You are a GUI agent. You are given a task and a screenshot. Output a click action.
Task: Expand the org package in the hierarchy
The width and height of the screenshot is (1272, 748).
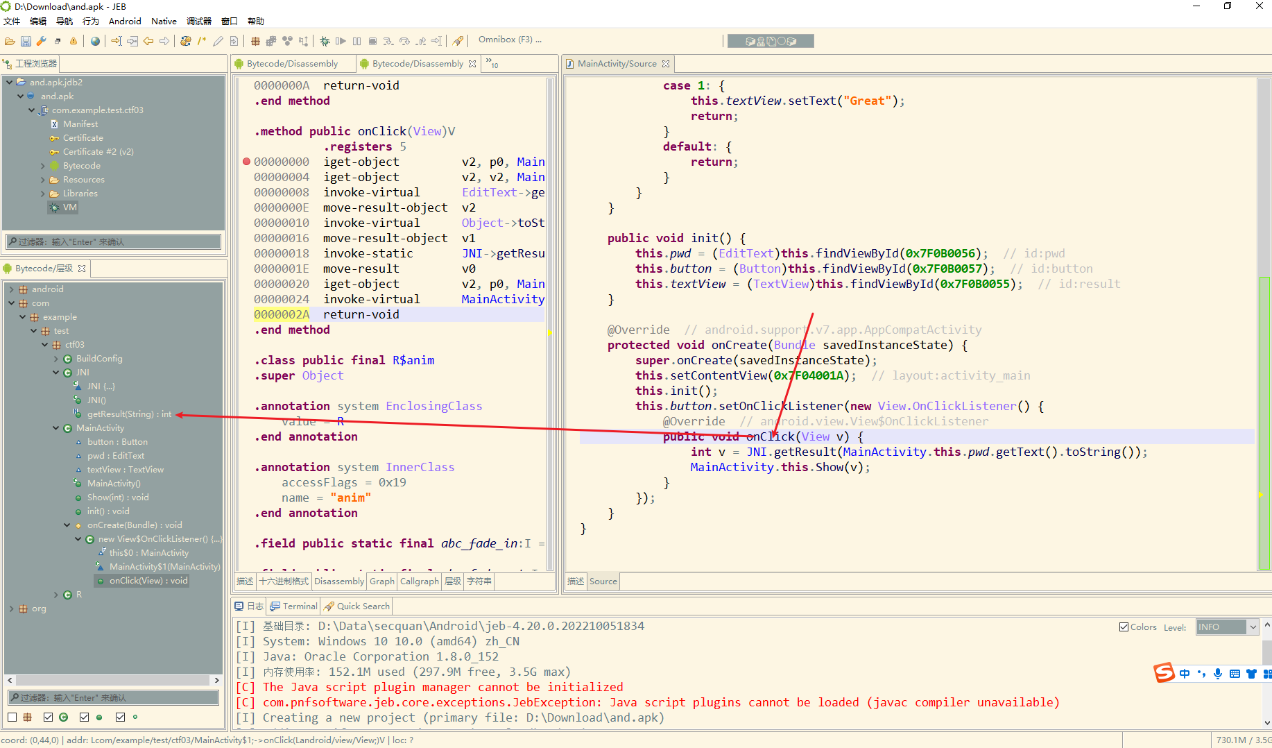[x=11, y=609]
